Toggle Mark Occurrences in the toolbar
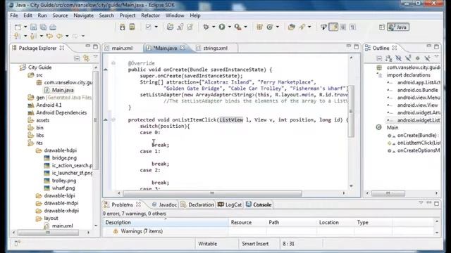The width and height of the screenshot is (451, 253). (x=333, y=27)
